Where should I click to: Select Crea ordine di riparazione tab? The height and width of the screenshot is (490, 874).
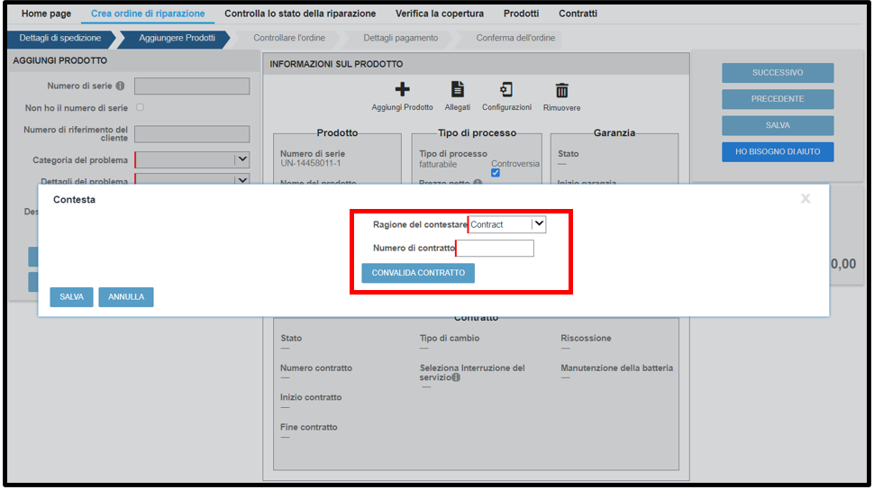coord(148,14)
